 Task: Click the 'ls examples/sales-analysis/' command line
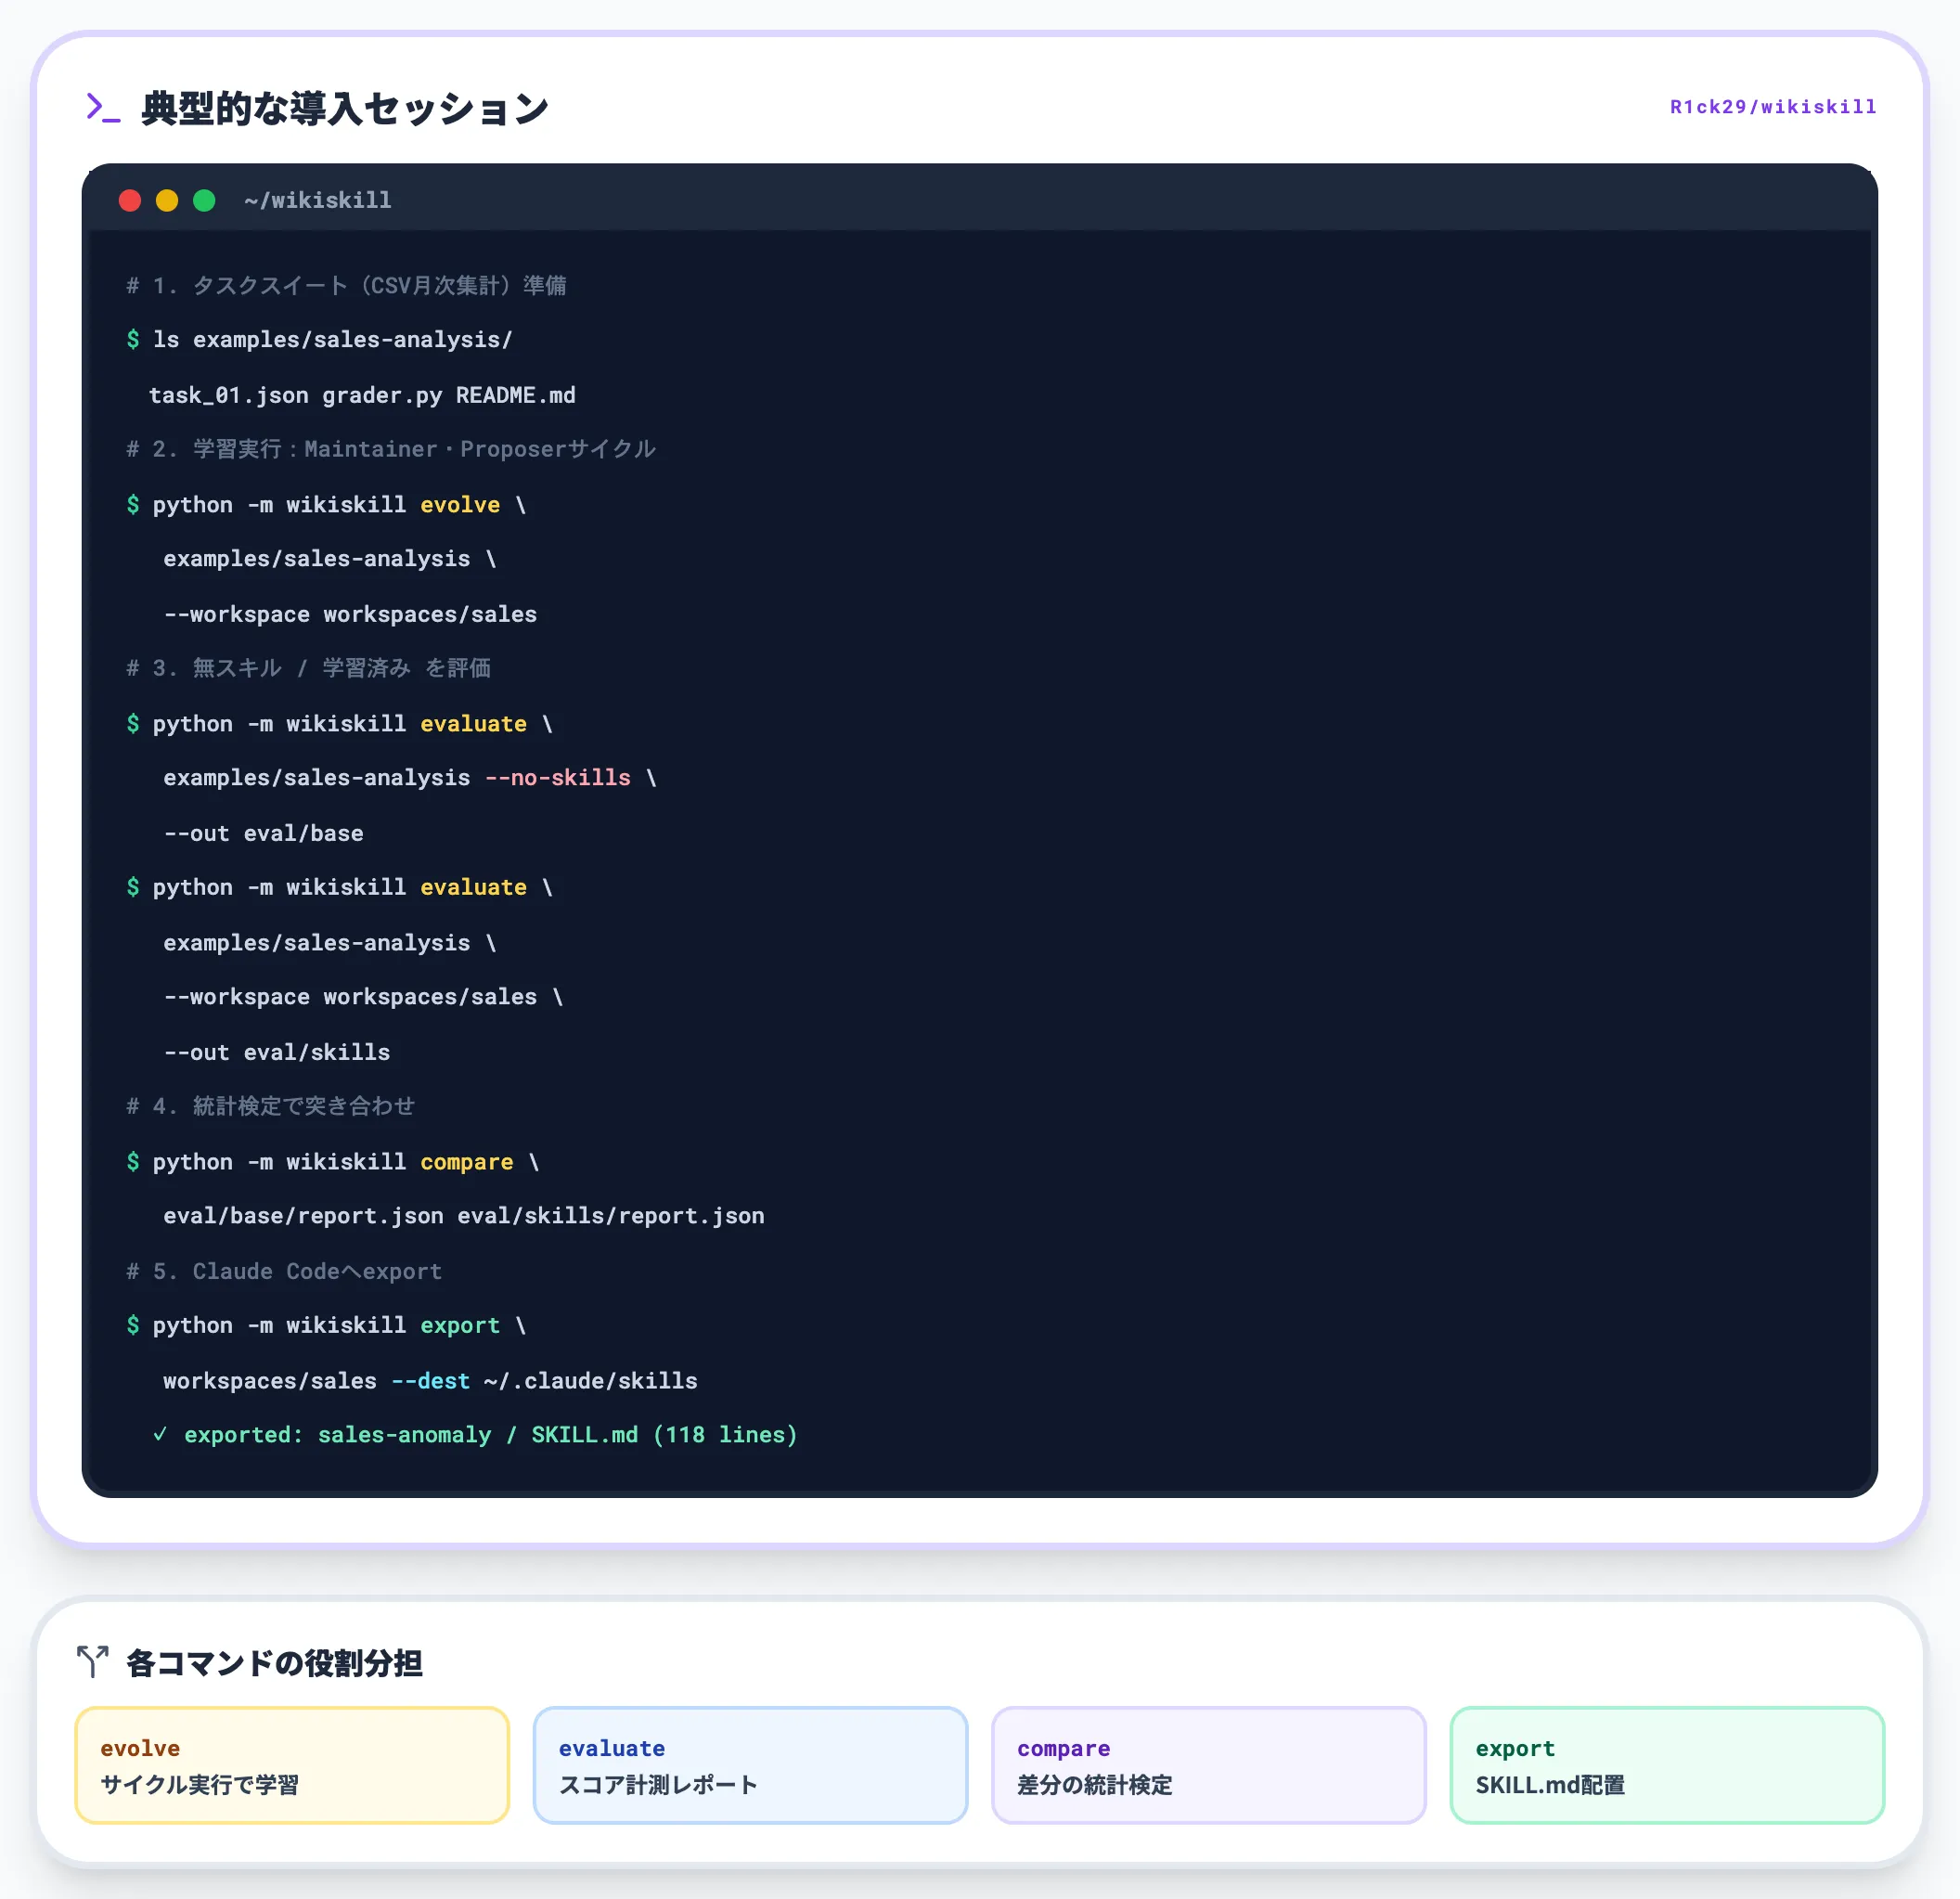point(320,340)
